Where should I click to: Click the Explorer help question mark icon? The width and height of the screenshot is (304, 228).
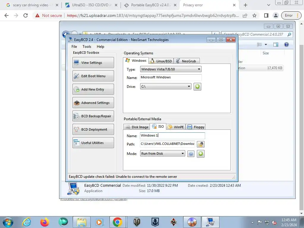286,45
